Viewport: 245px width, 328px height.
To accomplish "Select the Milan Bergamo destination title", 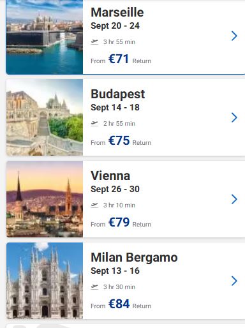I will (x=134, y=258).
